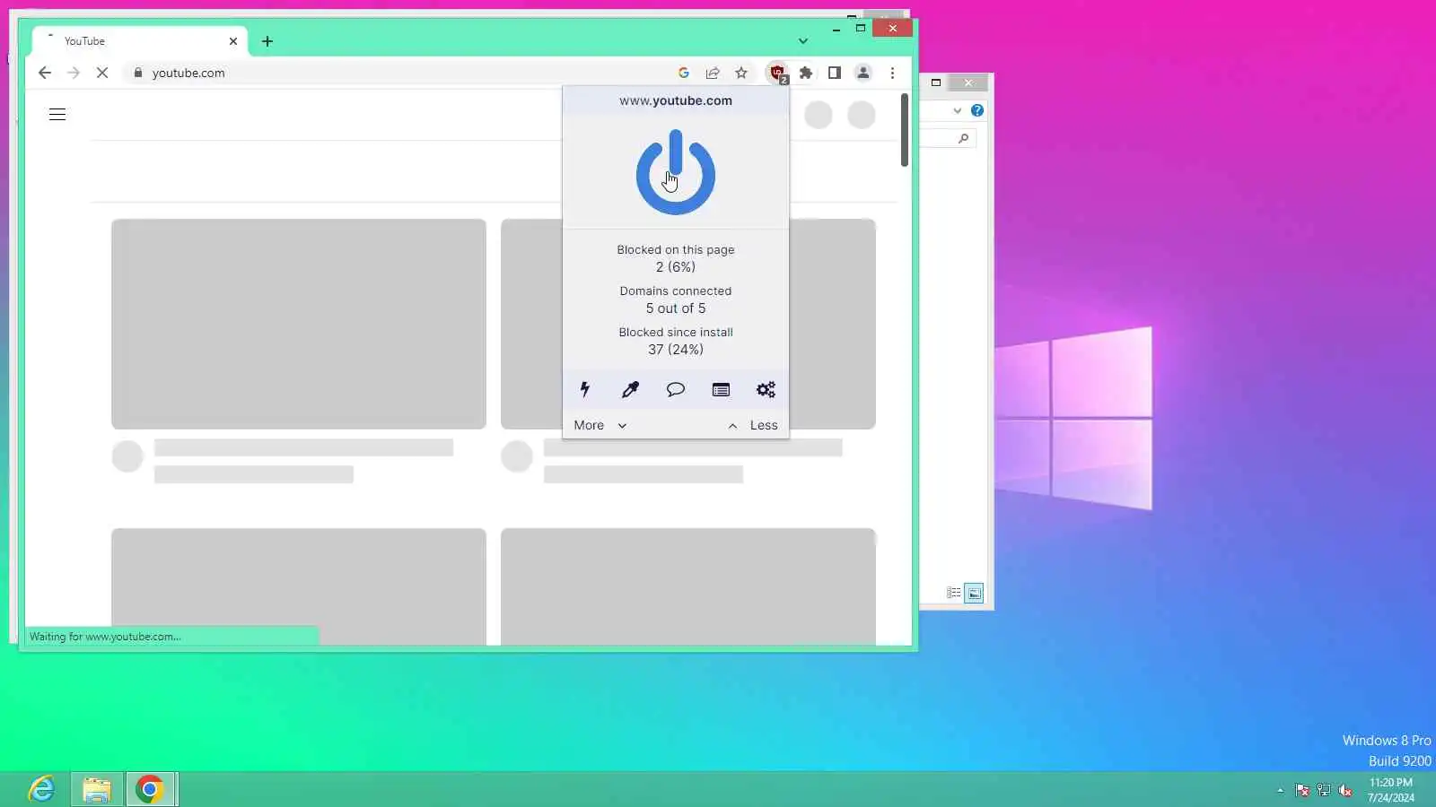The image size is (1436, 807).
Task: Go back to the previous page
Action: coord(45,73)
